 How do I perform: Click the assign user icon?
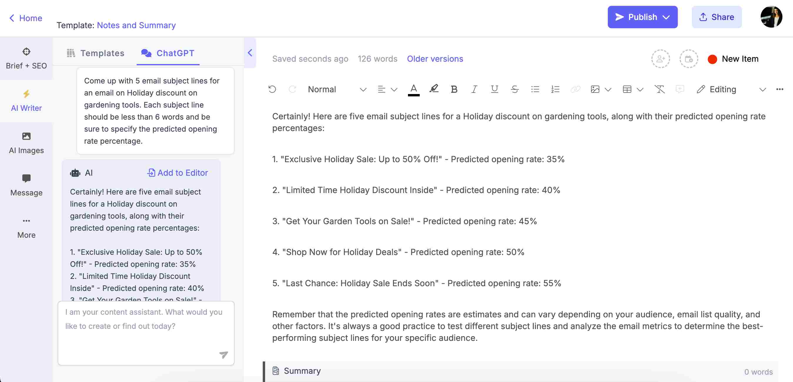[660, 59]
